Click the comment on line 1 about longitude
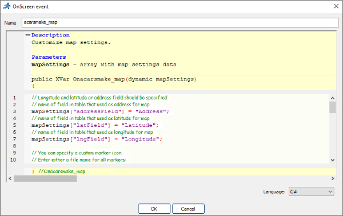The image size is (343, 216). click(99, 98)
